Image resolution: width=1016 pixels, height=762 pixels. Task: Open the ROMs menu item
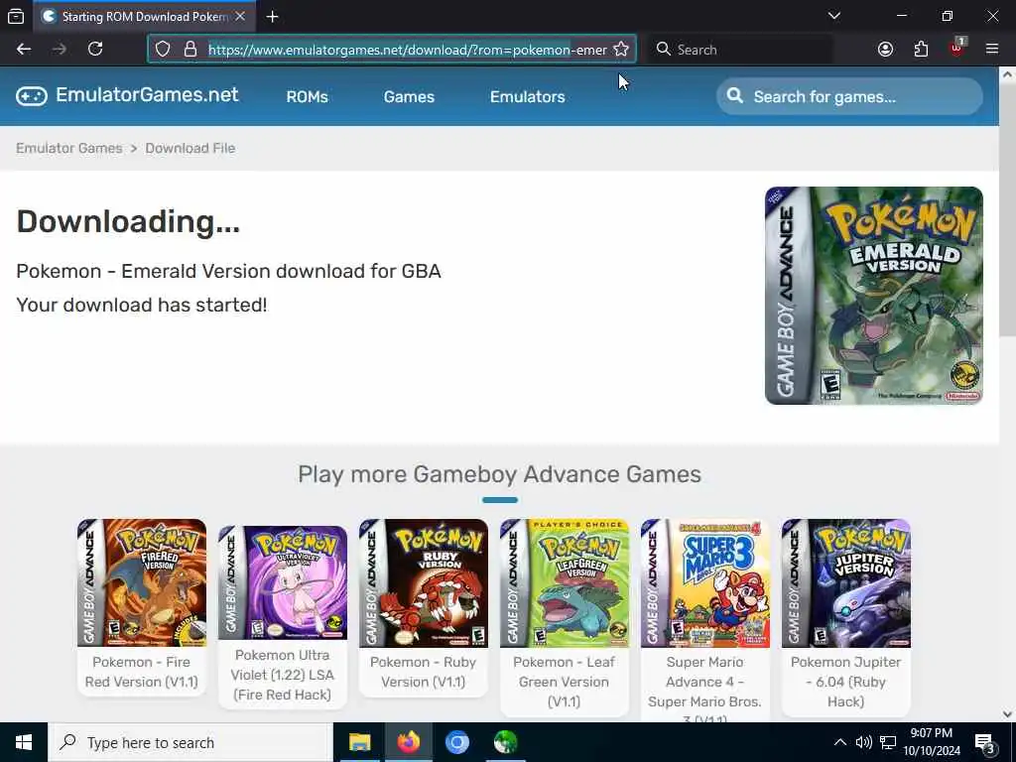tap(308, 96)
